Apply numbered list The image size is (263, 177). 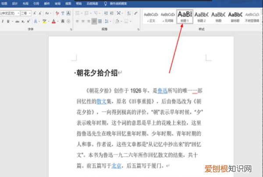[86, 13]
